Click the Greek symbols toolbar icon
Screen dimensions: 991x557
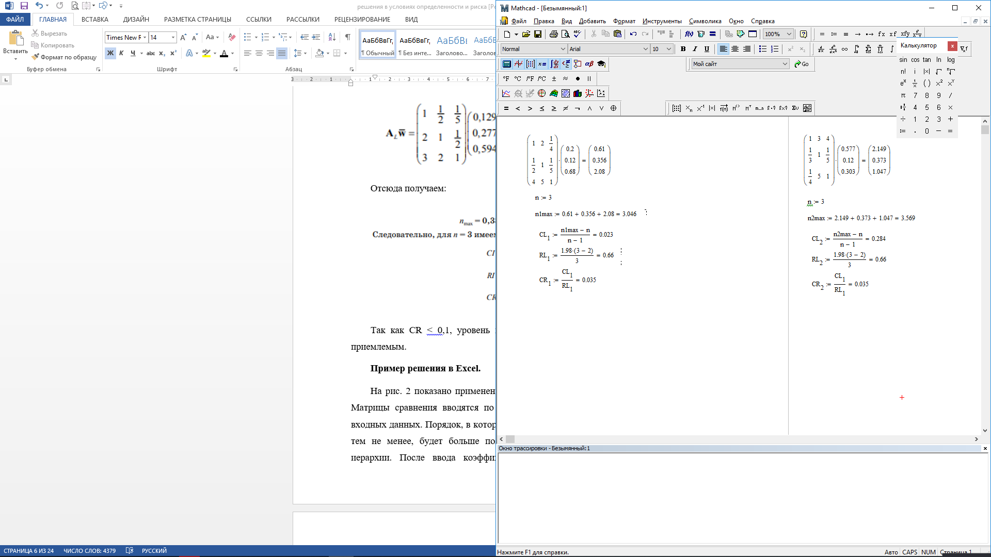589,64
